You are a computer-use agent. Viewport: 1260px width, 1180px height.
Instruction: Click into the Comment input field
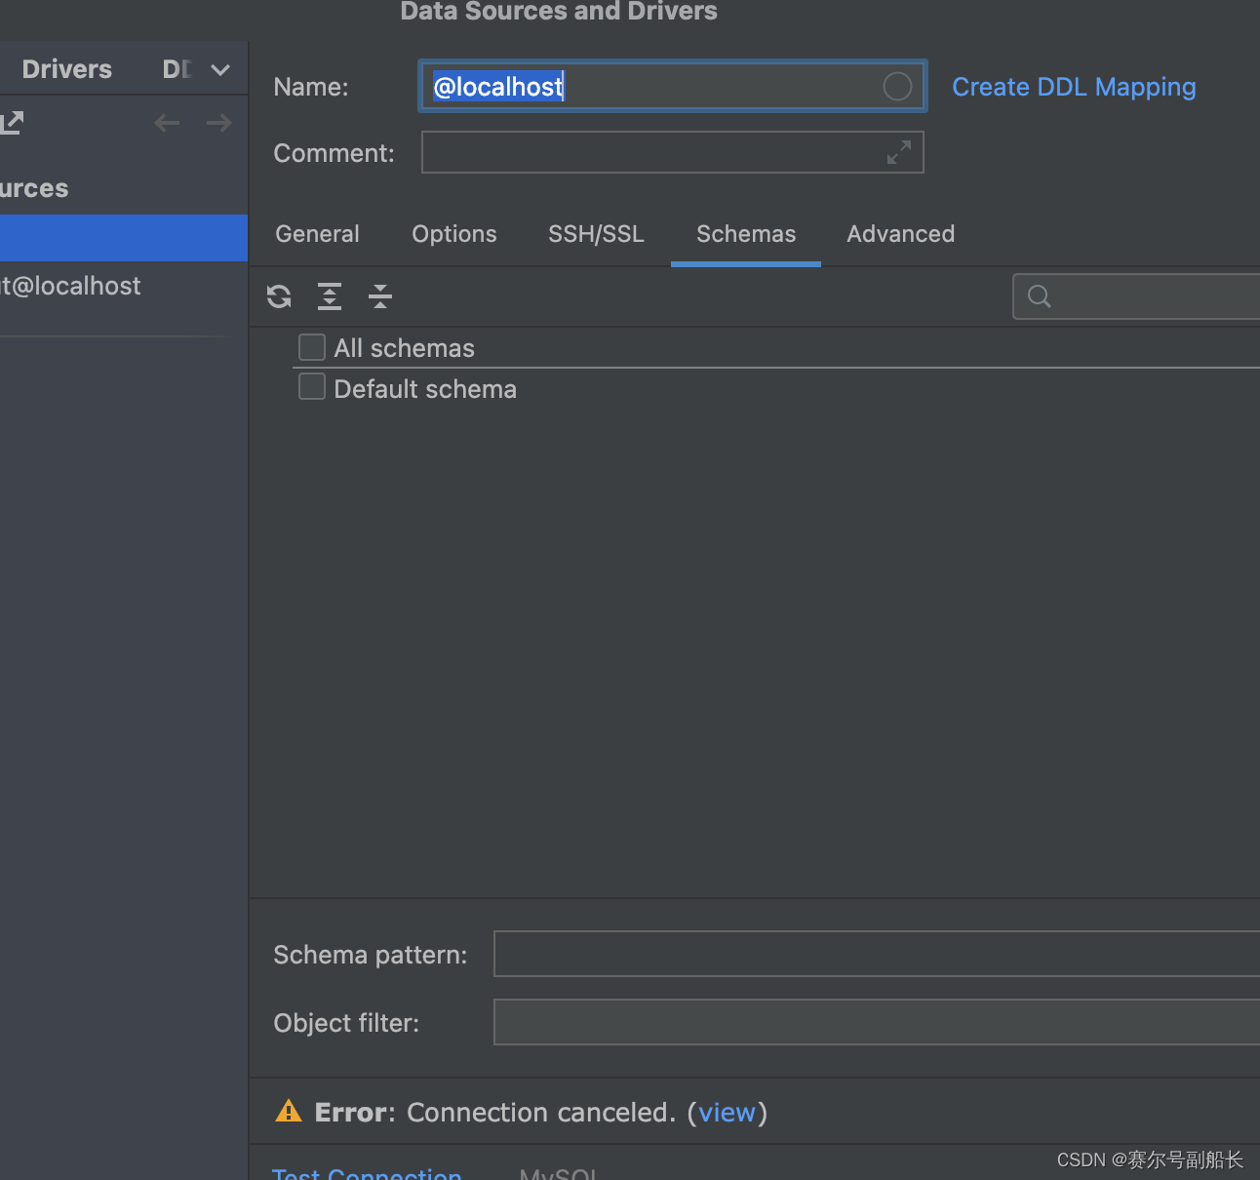click(x=673, y=152)
